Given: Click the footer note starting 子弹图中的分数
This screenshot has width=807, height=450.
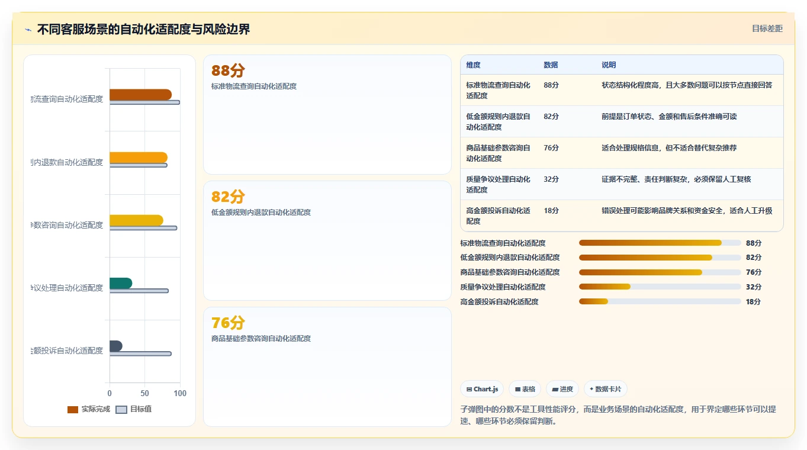Looking at the screenshot, I should click(618, 415).
